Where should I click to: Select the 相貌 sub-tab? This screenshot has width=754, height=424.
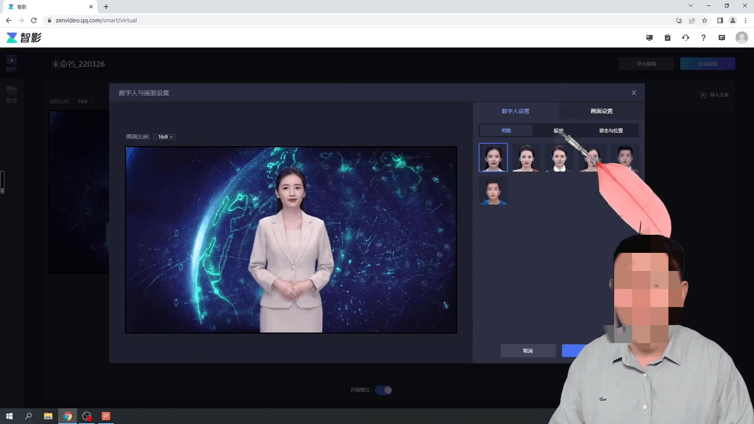pyautogui.click(x=506, y=130)
